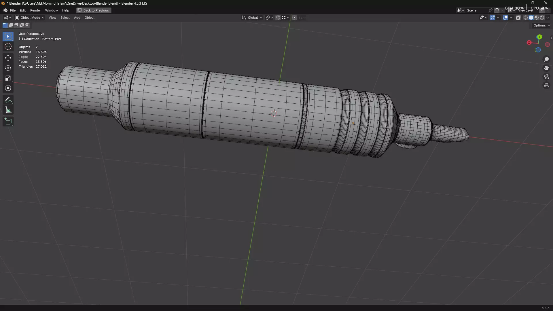Open the editor type dropdown
Viewport: 553px width, 311px height.
coord(7,18)
